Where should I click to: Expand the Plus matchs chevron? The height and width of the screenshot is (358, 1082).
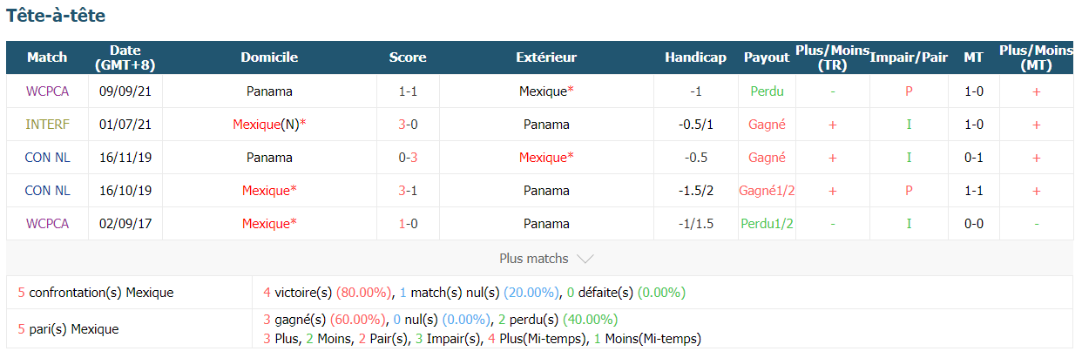point(585,259)
